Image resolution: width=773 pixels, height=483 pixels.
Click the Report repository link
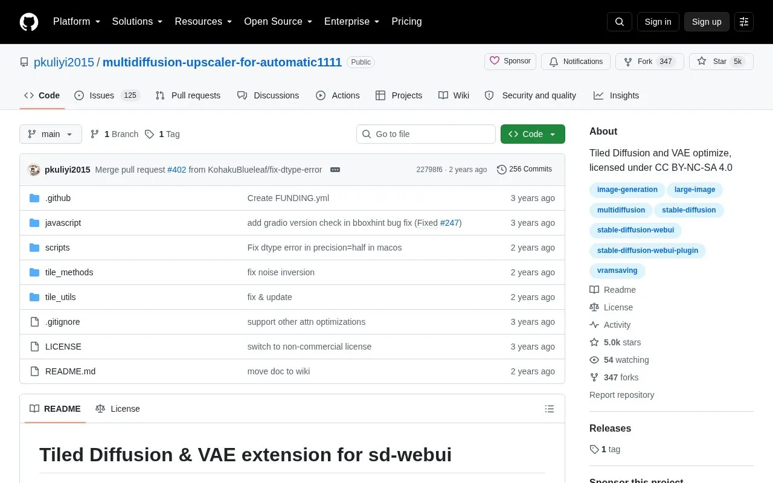pyautogui.click(x=622, y=395)
